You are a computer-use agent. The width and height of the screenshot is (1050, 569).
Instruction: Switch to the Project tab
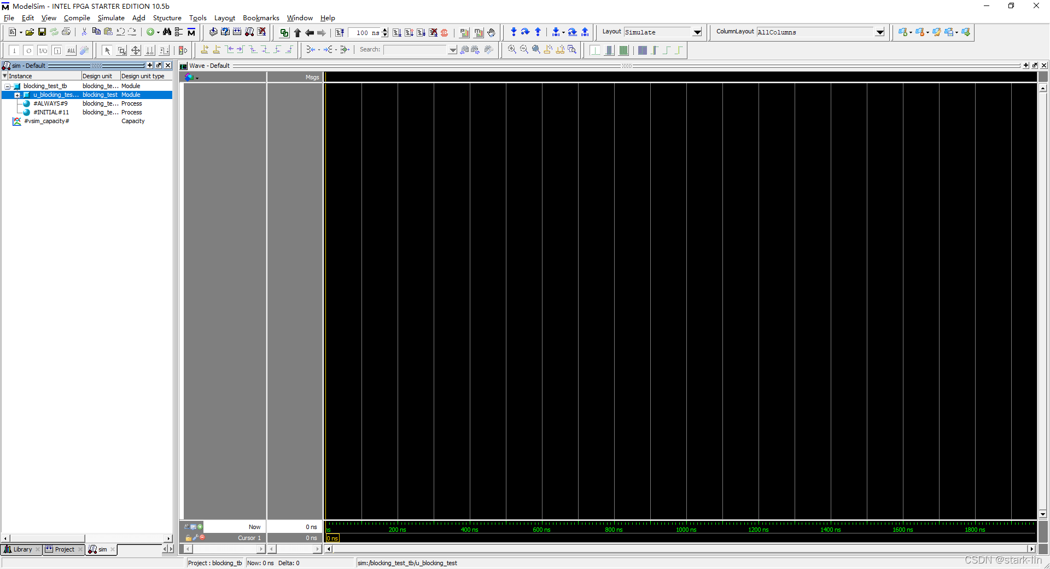point(63,549)
